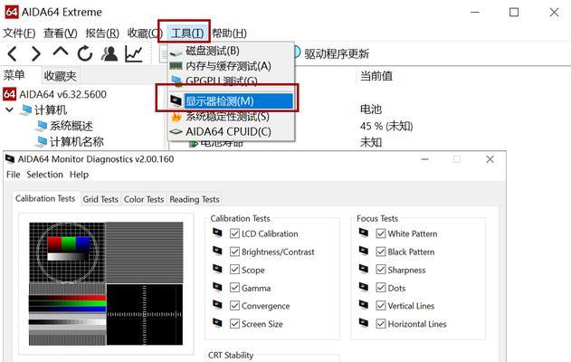This screenshot has height=362, width=571.
Task: Uncheck the Brightness/Contrast checkbox
Action: tap(234, 252)
